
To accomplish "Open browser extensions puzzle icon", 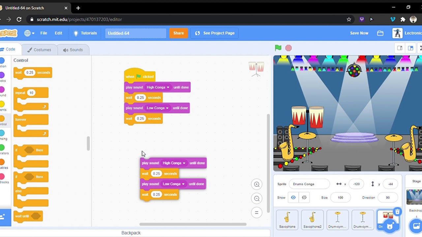I will (403, 19).
